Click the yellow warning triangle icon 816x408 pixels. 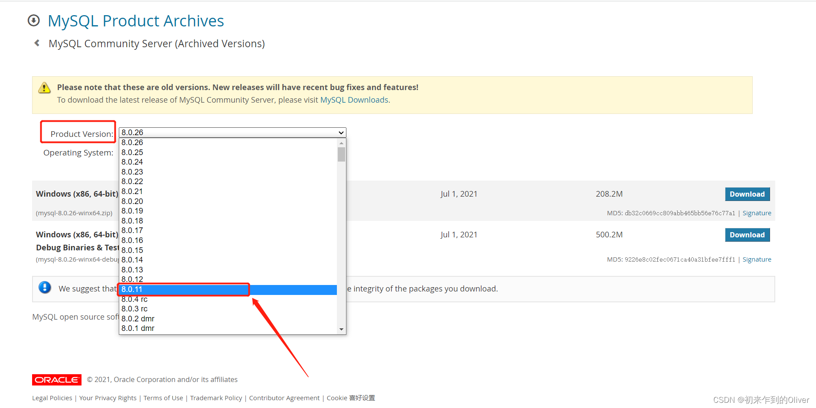click(x=44, y=88)
